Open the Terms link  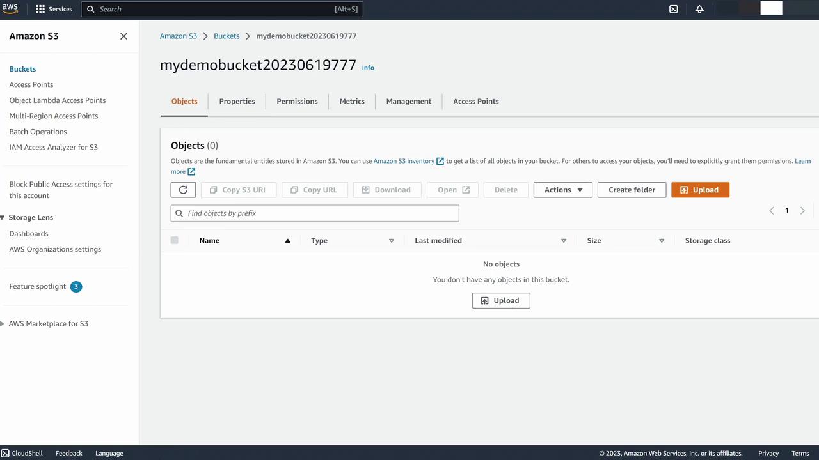(x=800, y=453)
